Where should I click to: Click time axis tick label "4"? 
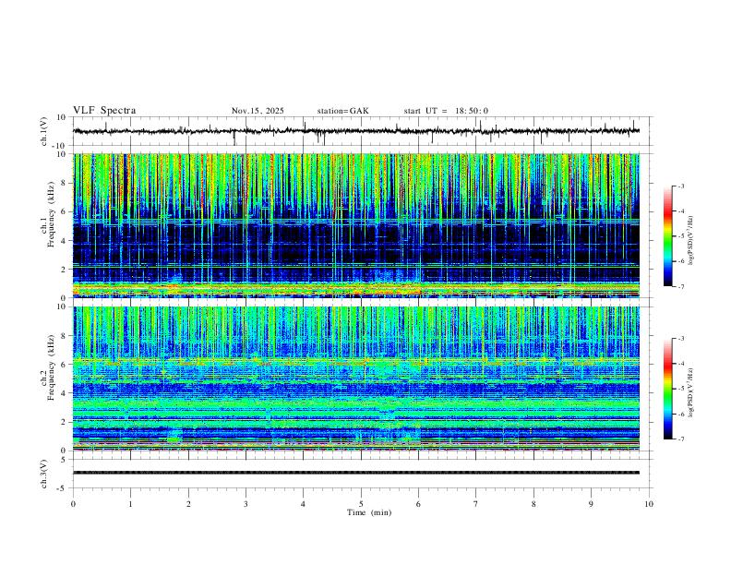(x=303, y=504)
